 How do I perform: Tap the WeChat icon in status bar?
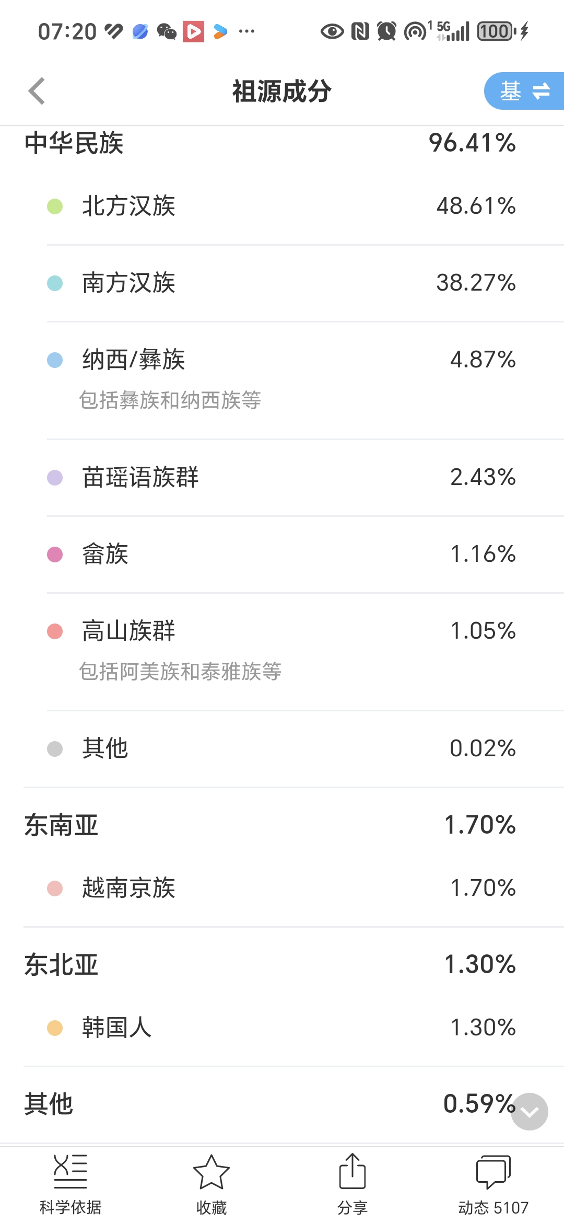(x=167, y=31)
